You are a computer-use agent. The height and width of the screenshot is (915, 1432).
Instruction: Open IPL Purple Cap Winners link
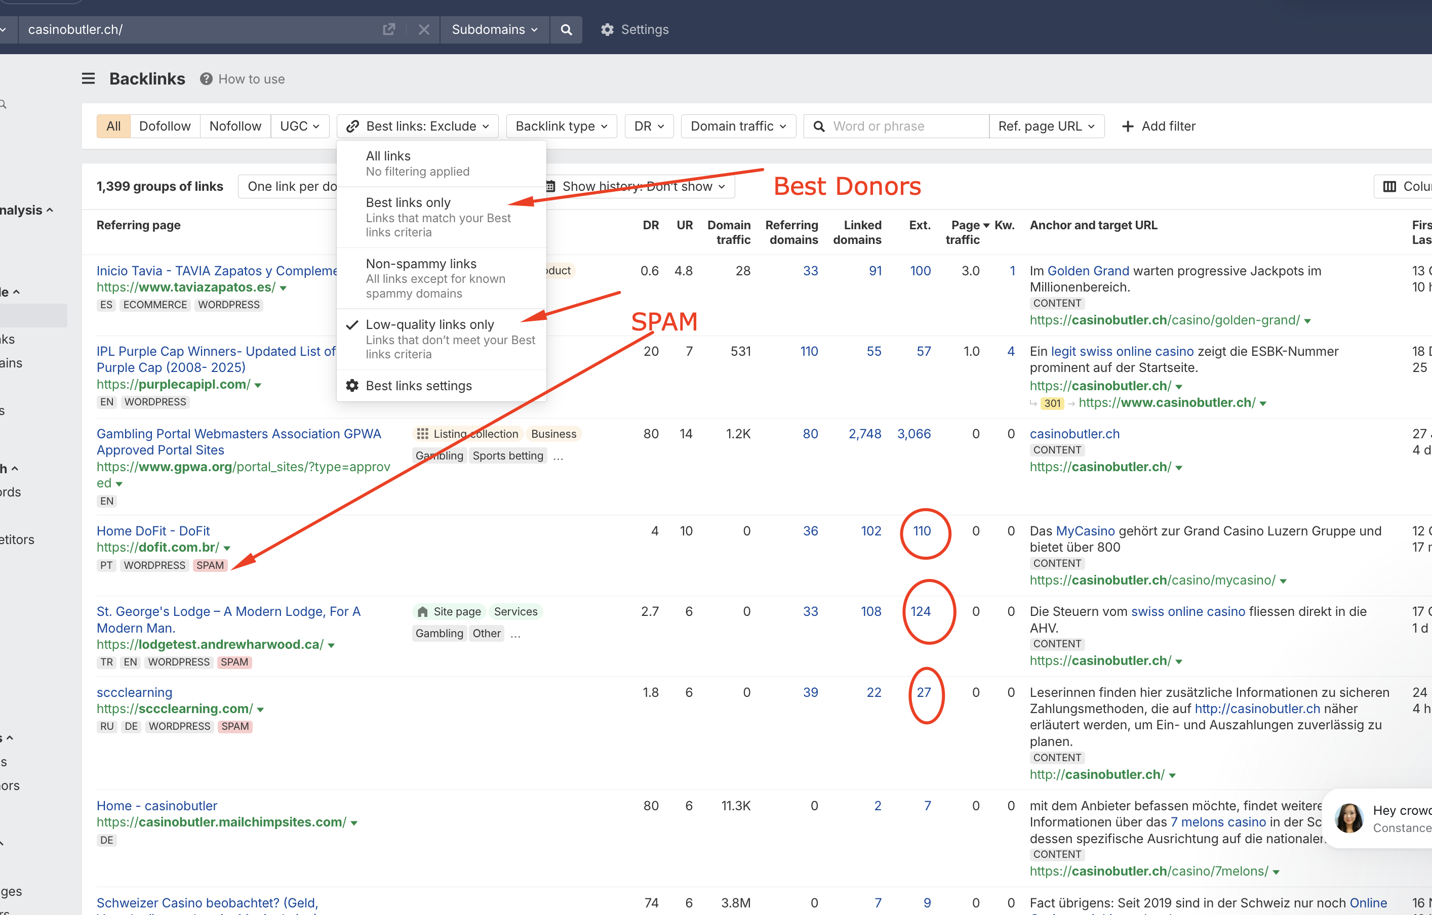click(216, 359)
